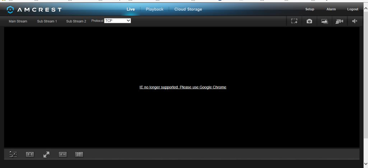Toggle the muted speaker audio icon
Image resolution: width=368 pixels, height=168 pixels.
[354, 21]
